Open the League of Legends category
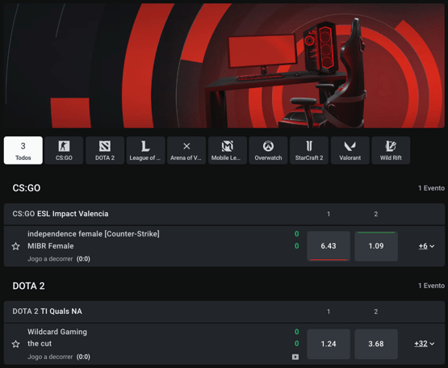This screenshot has width=448, height=368. point(145,150)
